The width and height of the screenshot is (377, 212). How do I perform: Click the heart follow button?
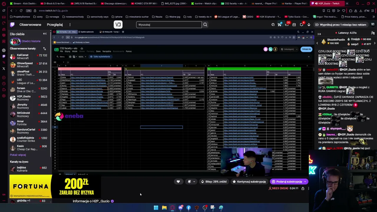tap(178, 182)
